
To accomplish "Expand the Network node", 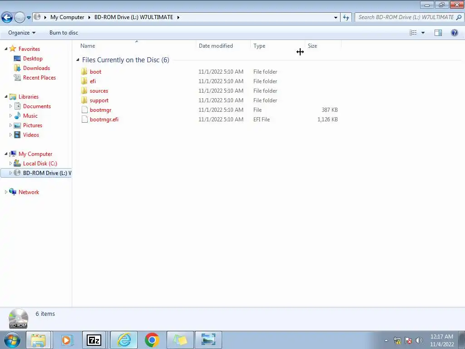I will 6,192.
